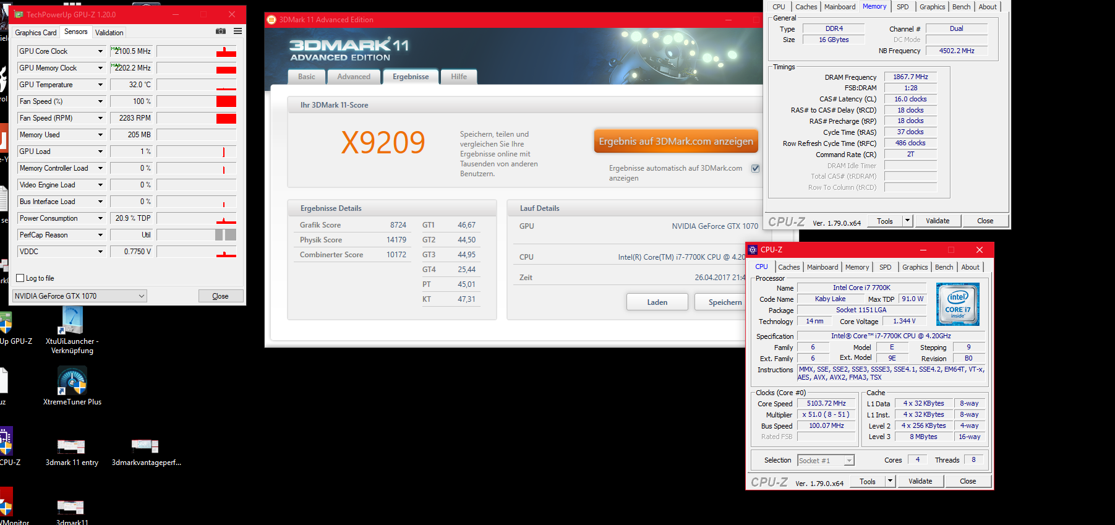Click the CAS# Latency 16.0 clocks field
Viewport: 1115px width, 525px height.
(911, 99)
